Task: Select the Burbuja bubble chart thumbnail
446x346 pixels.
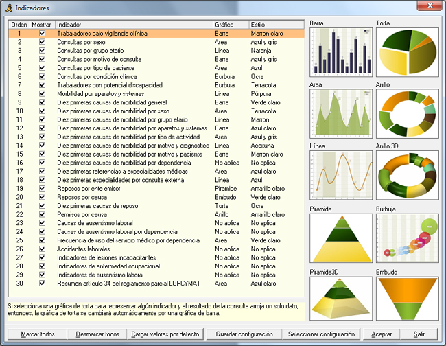Action: pos(407,238)
